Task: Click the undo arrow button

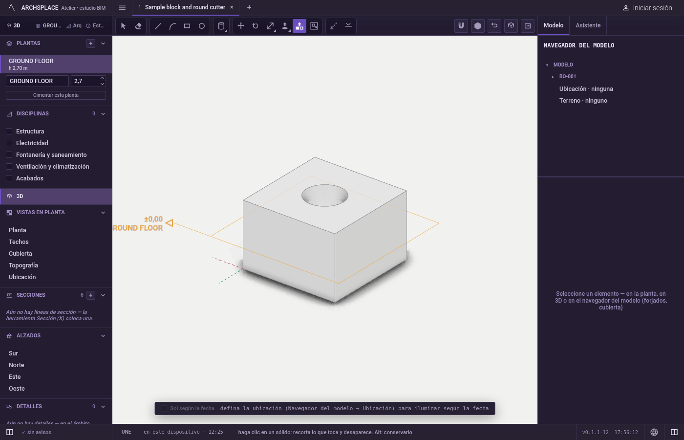Action: (494, 26)
